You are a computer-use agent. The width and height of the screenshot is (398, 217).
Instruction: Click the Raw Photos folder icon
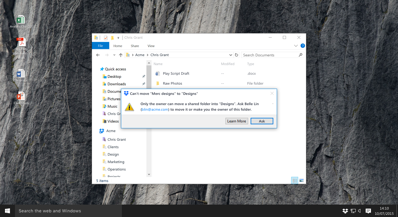tap(158, 83)
